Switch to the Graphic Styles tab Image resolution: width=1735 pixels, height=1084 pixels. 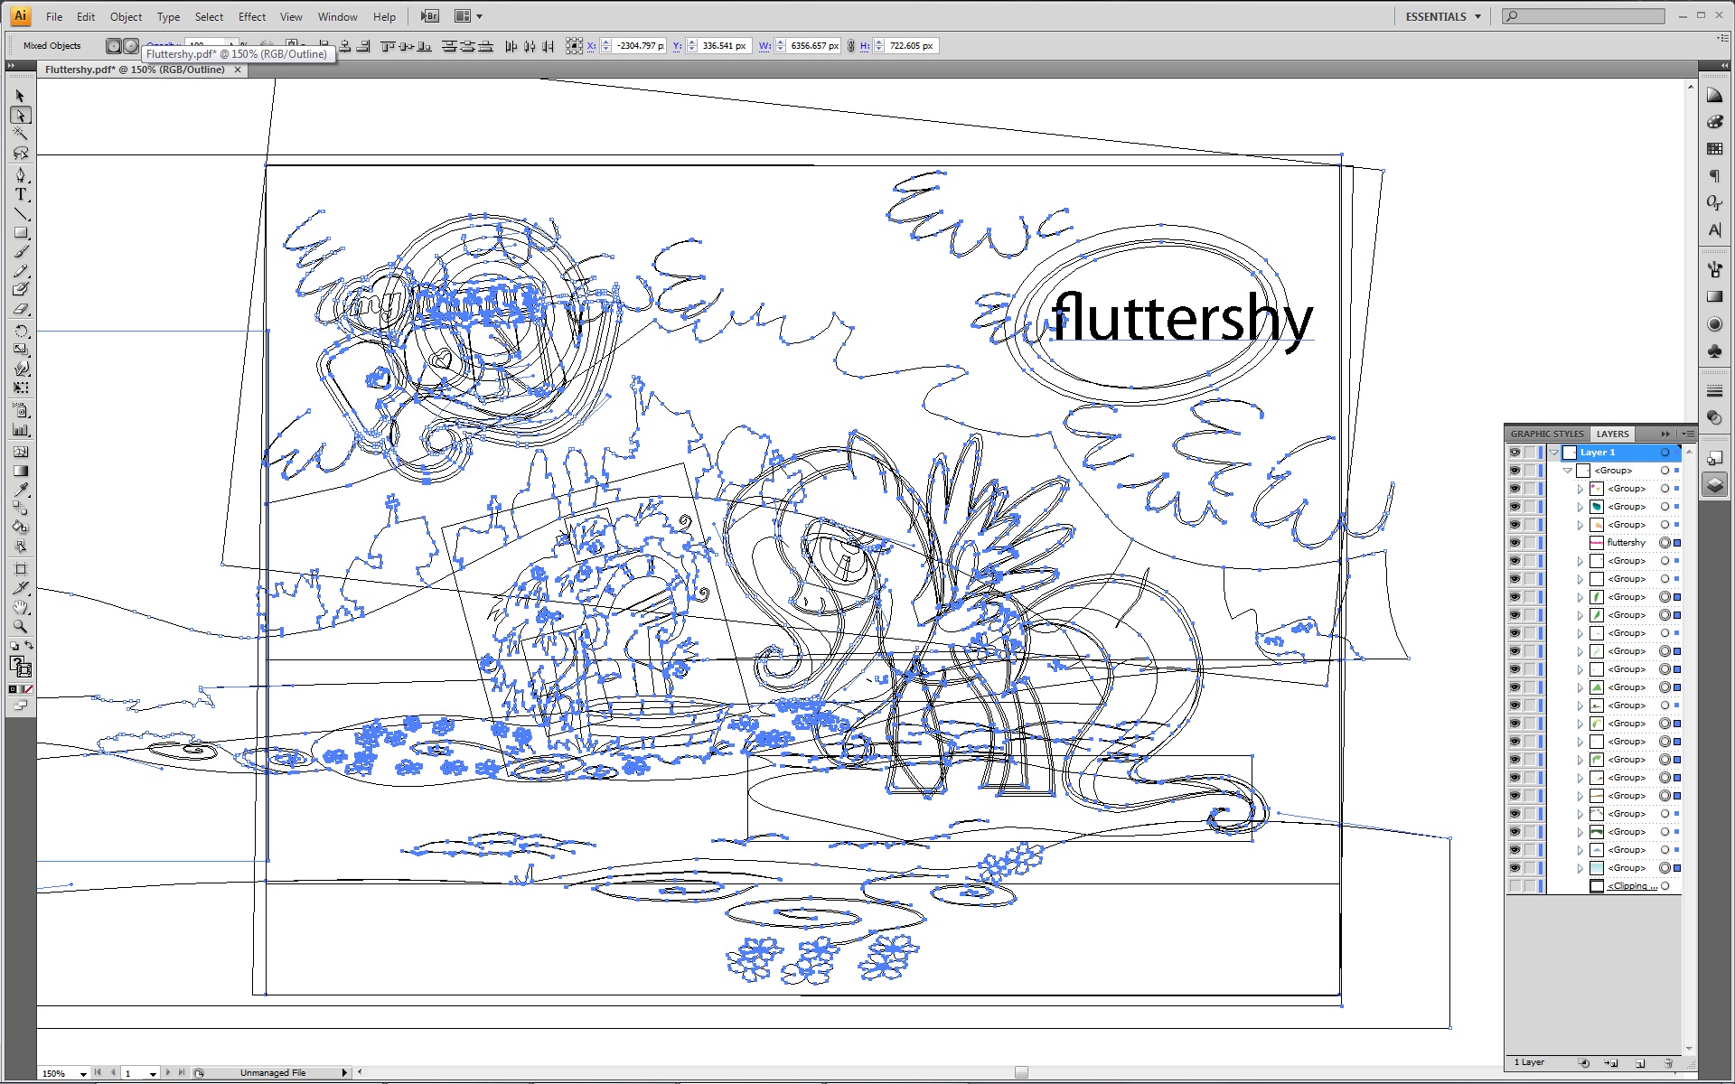1546,434
